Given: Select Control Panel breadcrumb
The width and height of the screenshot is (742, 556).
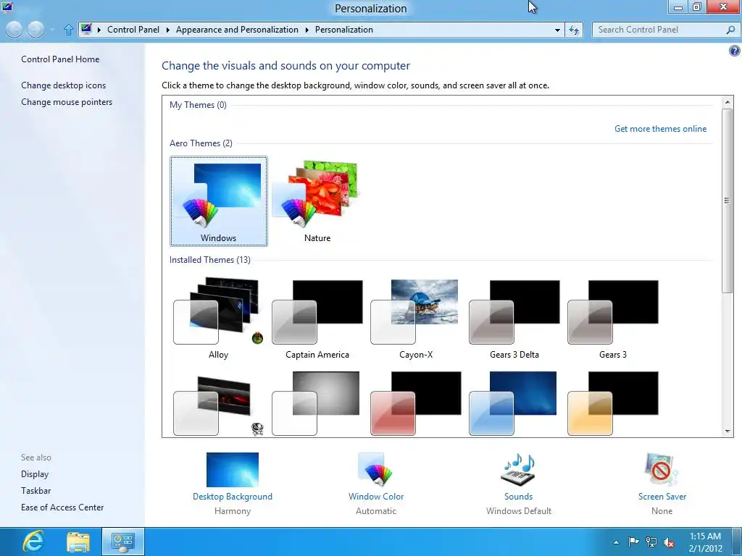Looking at the screenshot, I should 133,29.
